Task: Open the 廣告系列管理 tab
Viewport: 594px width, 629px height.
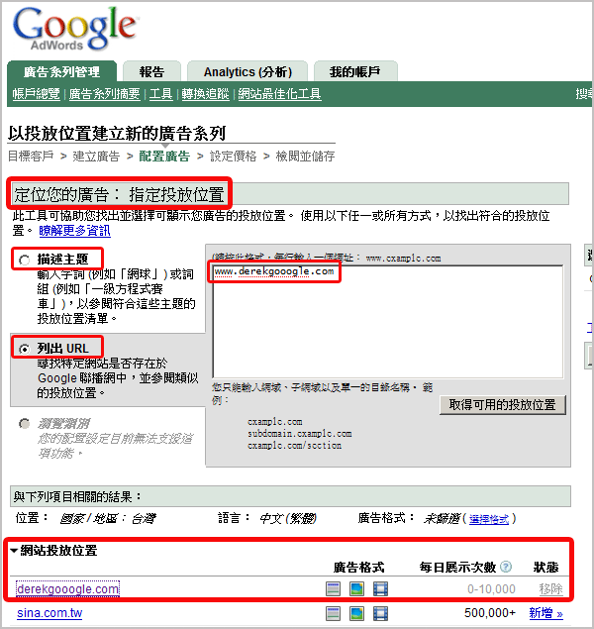Action: pyautogui.click(x=61, y=71)
